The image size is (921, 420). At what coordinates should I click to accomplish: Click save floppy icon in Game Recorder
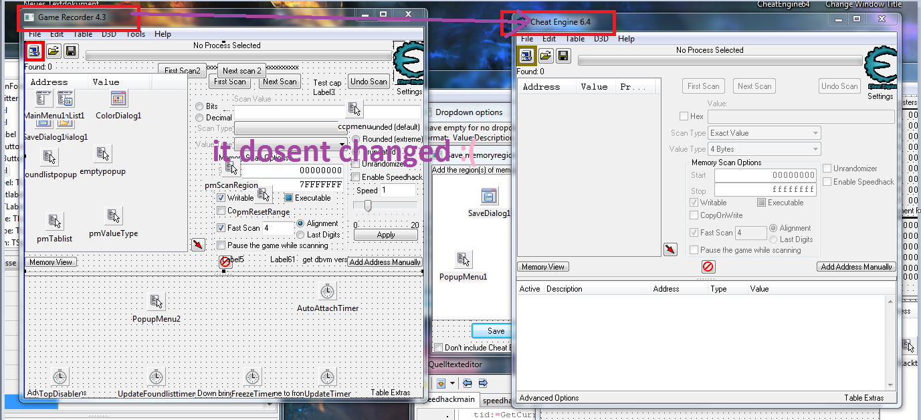(71, 51)
